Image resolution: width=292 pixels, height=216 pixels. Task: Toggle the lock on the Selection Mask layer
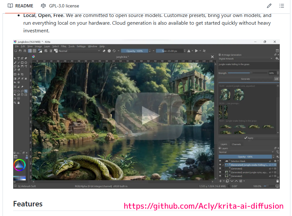click(270, 161)
